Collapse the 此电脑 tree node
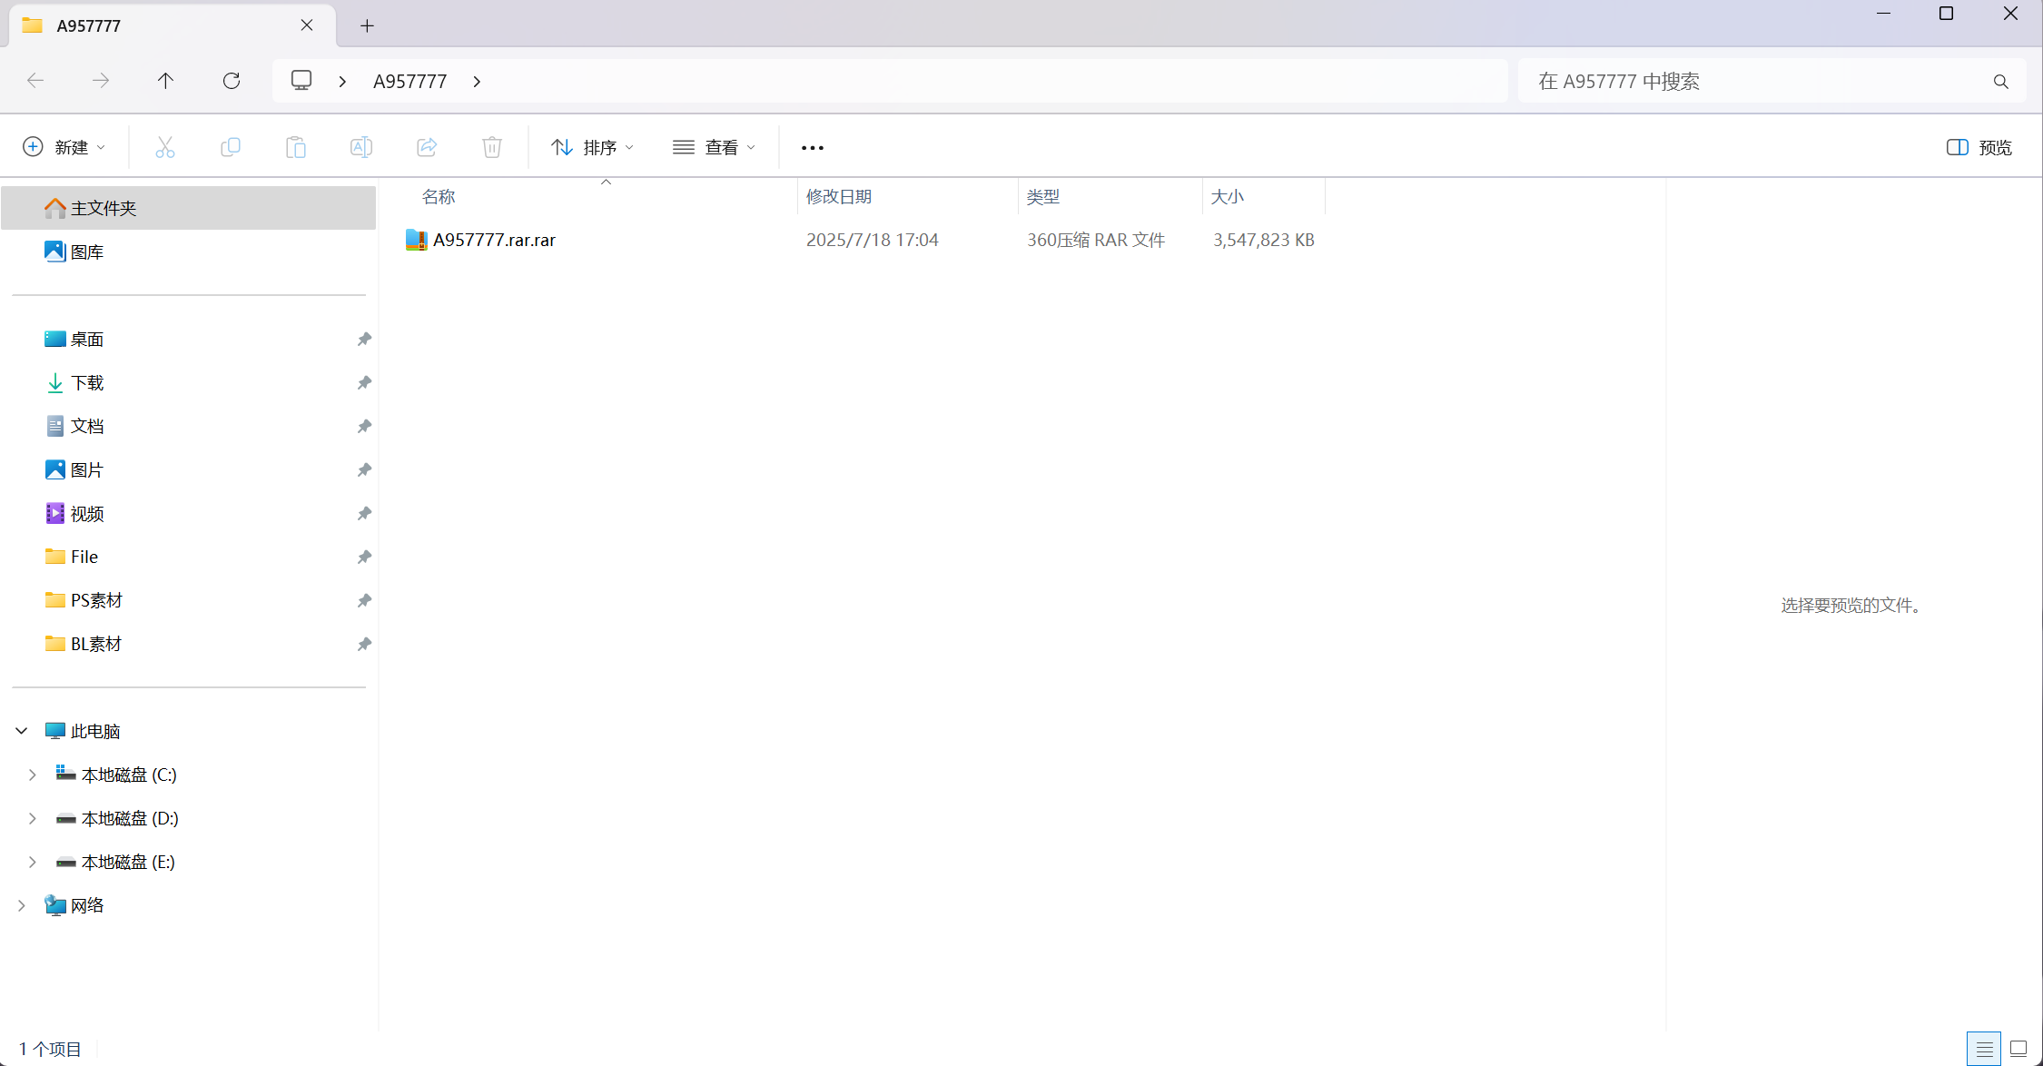2043x1066 pixels. click(22, 731)
